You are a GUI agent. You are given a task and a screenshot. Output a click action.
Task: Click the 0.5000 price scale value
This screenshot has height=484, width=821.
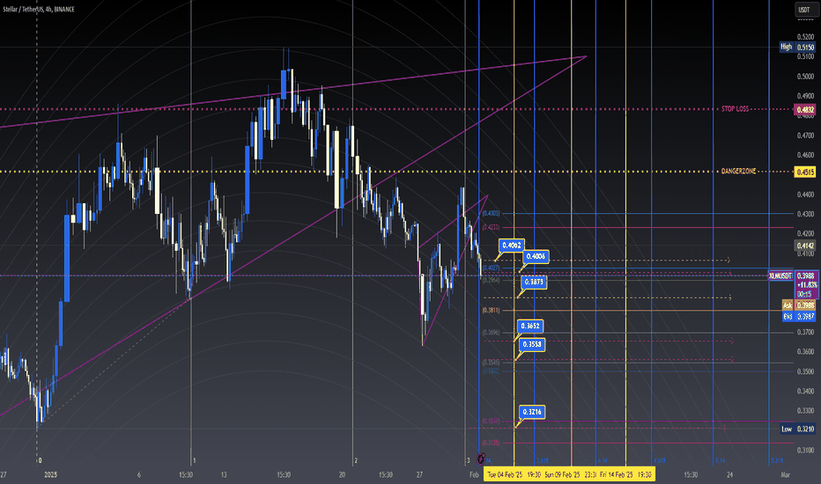click(x=805, y=77)
